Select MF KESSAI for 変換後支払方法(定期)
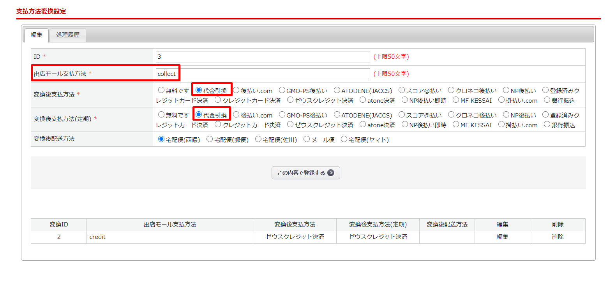616x286 pixels. (456, 125)
